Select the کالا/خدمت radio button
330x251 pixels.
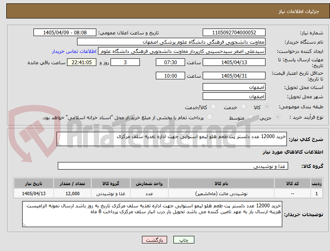tap(214, 107)
